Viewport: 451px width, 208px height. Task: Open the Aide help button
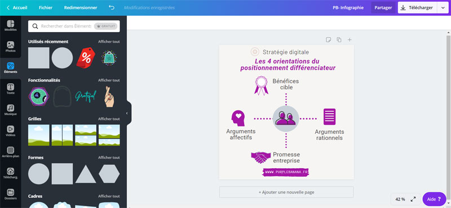point(434,199)
